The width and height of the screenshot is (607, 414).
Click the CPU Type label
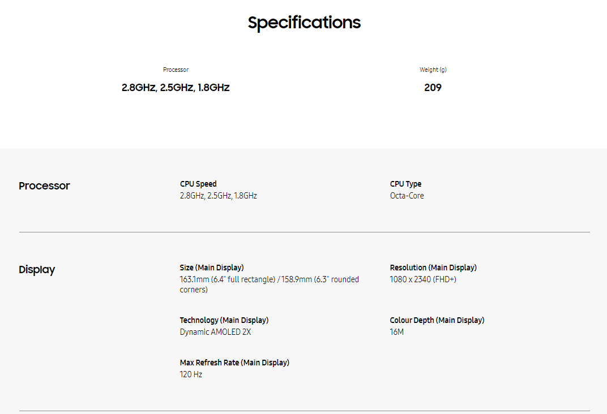(405, 184)
